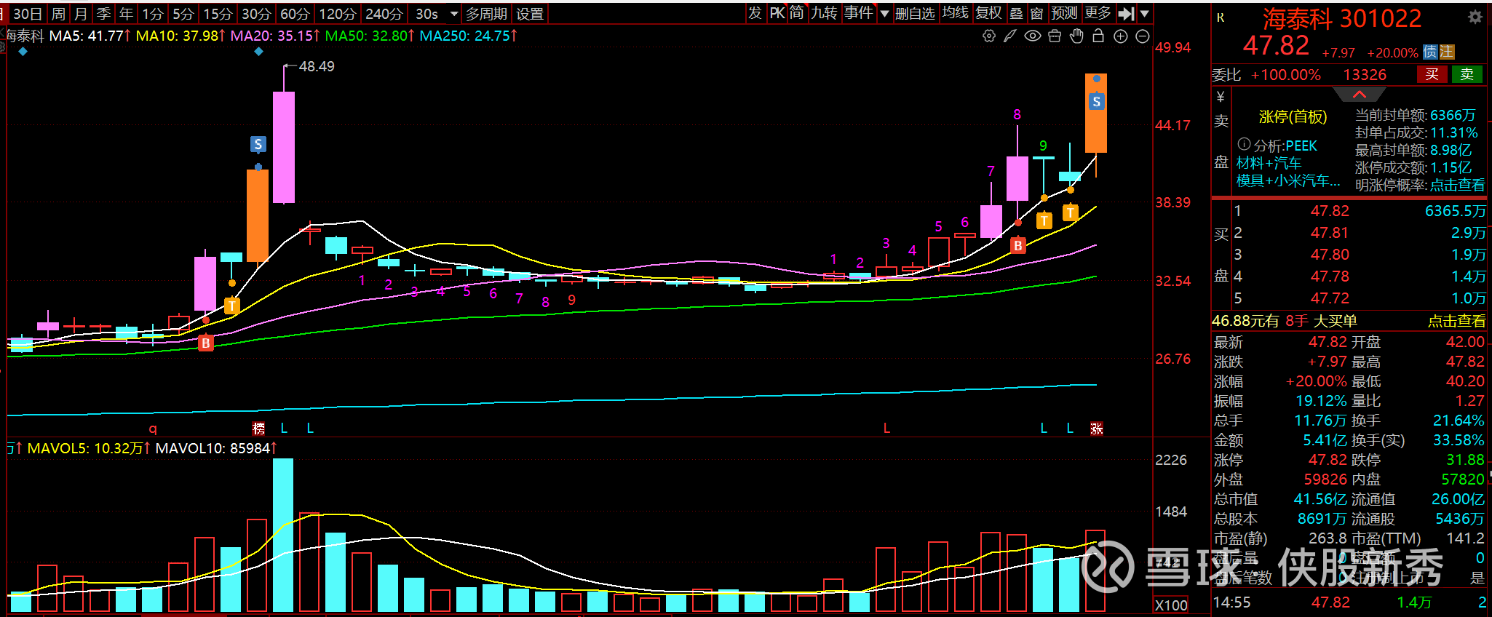Switch to the 年 yearly period tab

tap(126, 14)
